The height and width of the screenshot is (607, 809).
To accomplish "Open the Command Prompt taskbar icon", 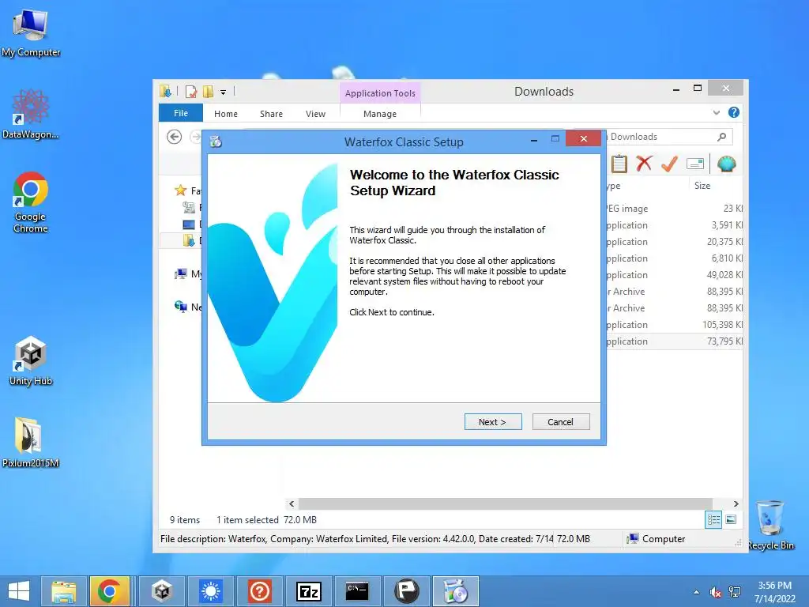I will point(357,591).
